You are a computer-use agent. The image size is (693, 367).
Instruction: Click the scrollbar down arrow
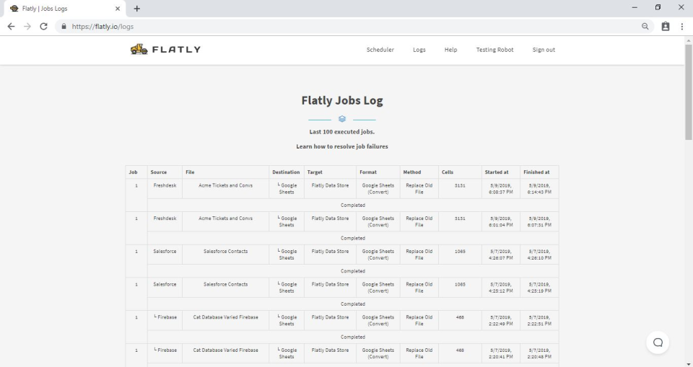[688, 363]
